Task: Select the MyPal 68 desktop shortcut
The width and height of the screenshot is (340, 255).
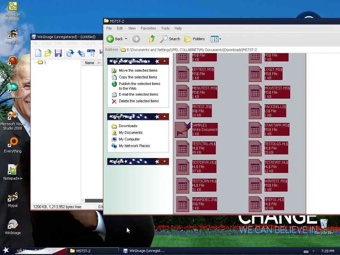Action: (13, 37)
